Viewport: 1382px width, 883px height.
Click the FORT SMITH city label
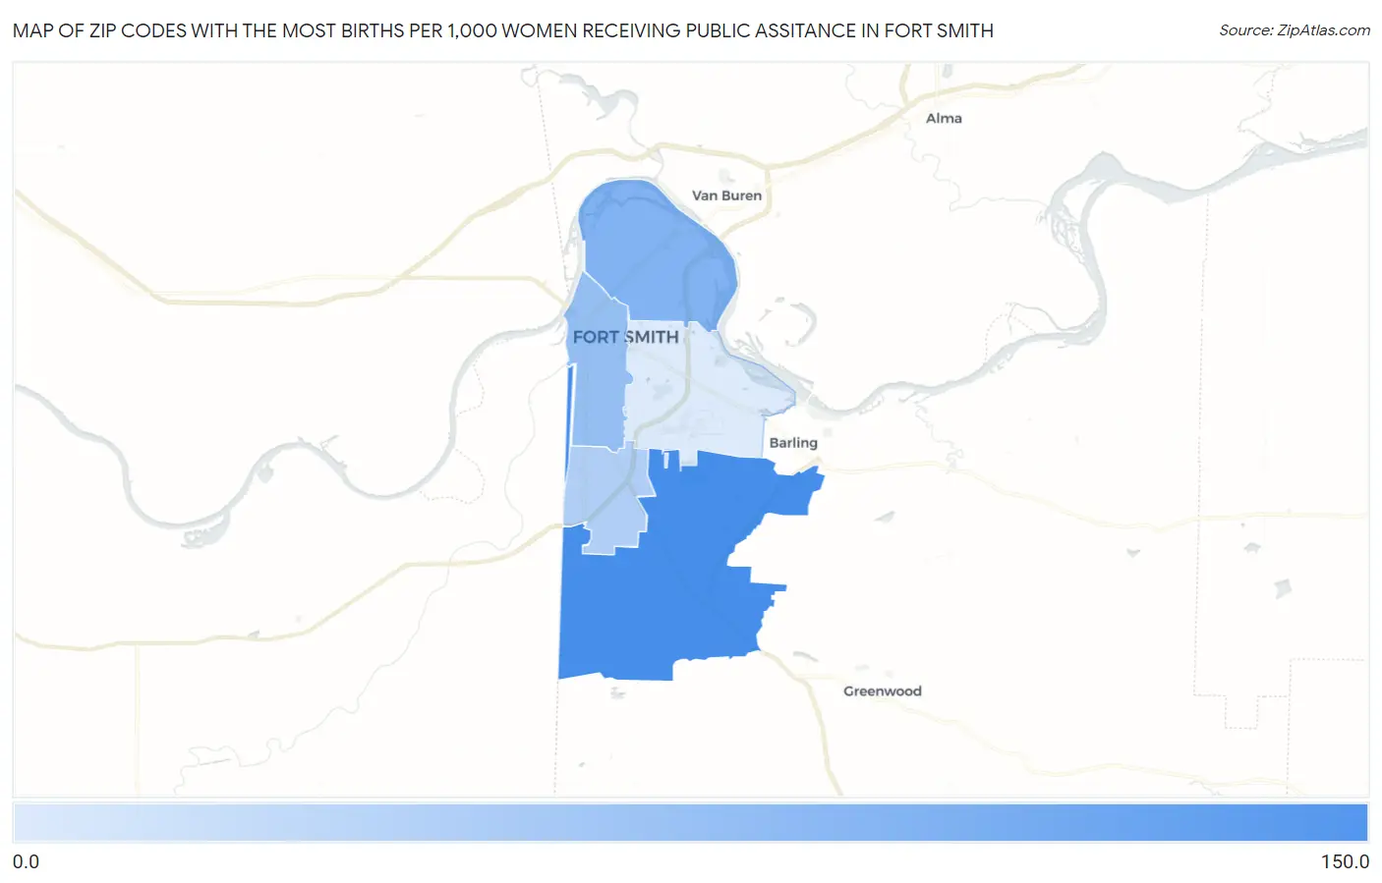[626, 337]
